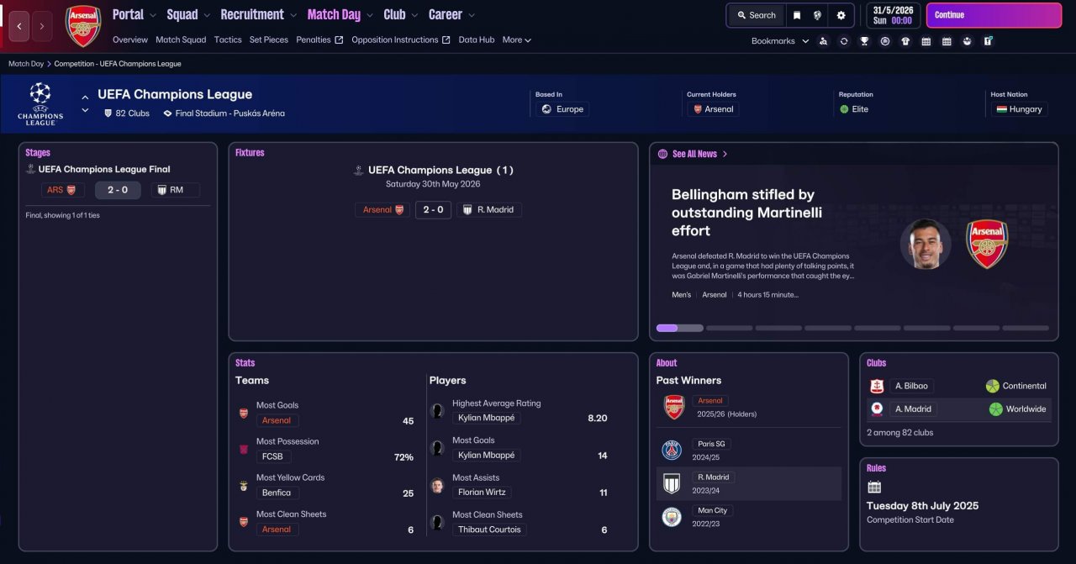The image size is (1076, 564).
Task: Toggle the competition selector chevron beside the title
Action: (x=85, y=103)
